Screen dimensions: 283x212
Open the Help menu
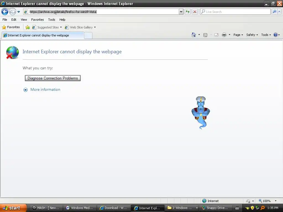(62, 20)
